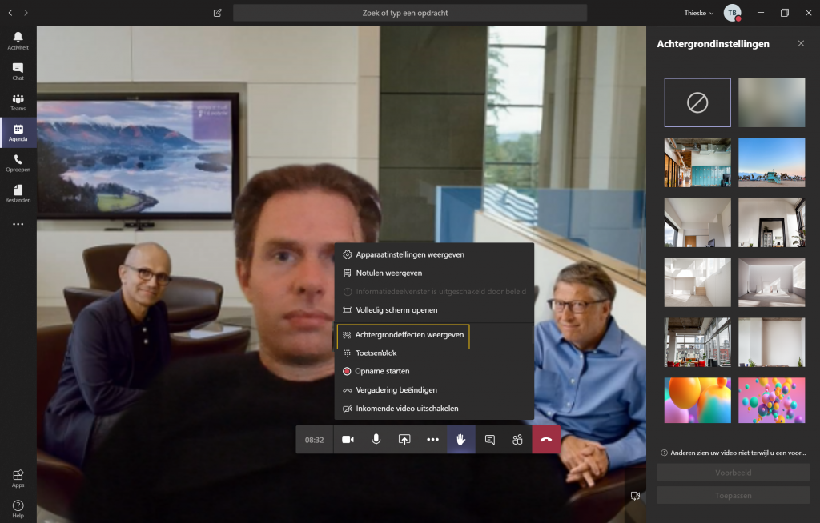The width and height of the screenshot is (820, 523).
Task: Show more apps ellipsis in sidebar
Action: [18, 224]
